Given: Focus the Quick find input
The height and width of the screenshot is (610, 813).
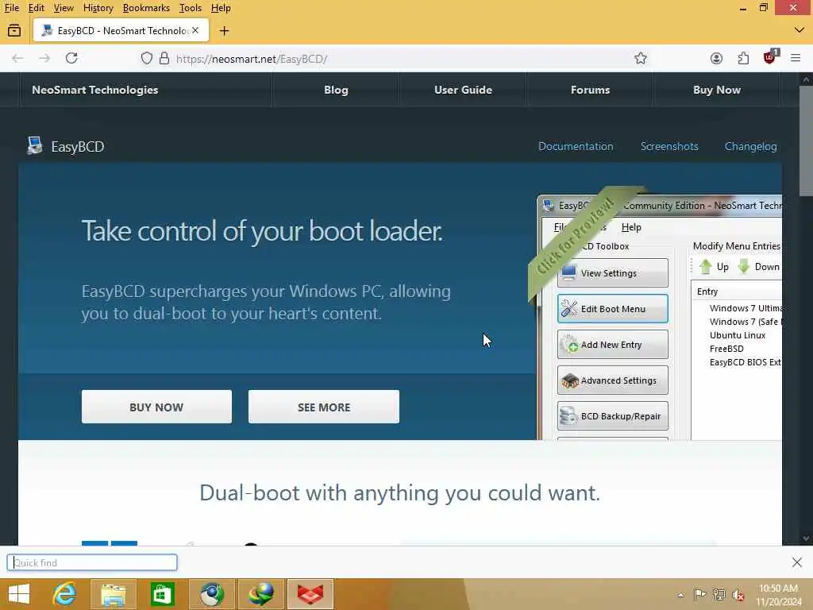Looking at the screenshot, I should point(92,562).
